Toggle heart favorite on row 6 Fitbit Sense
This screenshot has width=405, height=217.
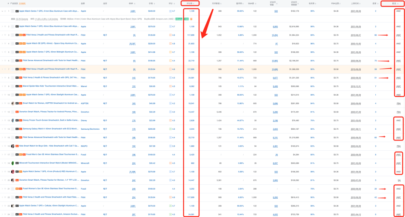coord(5,61)
